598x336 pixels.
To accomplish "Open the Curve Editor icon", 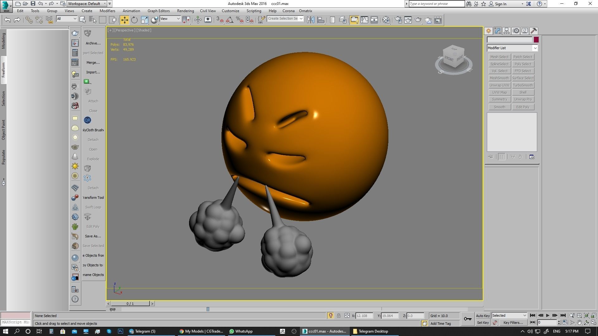I will tap(364, 20).
